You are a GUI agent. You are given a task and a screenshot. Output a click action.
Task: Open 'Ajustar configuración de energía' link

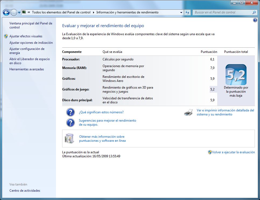pos(27,51)
